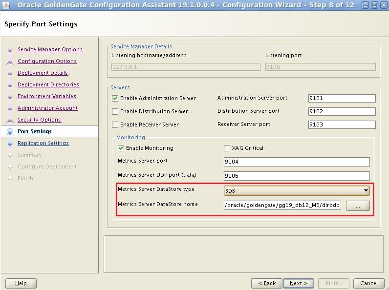Click the message area below settings
The height and width of the screenshot is (290, 389).
244,254
